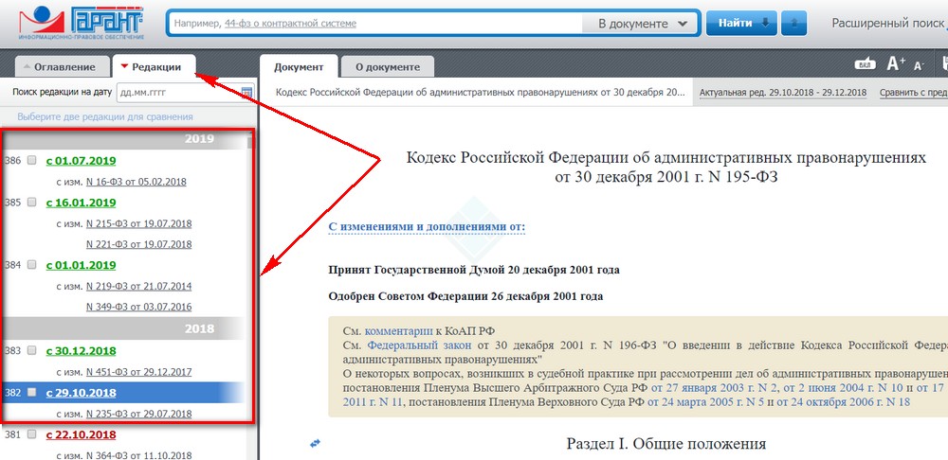Open edition 'с 01.01.2019'
The width and height of the screenshot is (948, 460).
81,265
